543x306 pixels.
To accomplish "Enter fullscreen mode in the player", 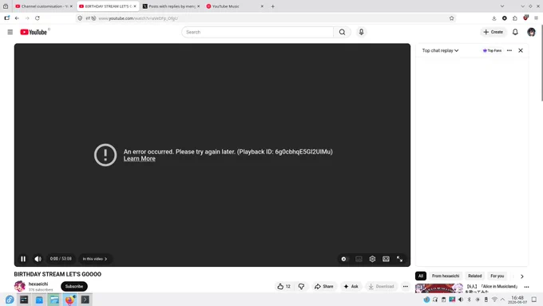I will pos(399,259).
